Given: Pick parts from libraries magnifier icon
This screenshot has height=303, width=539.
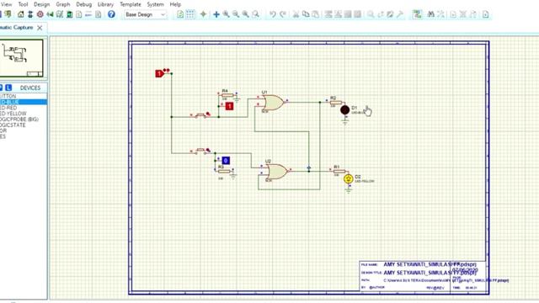Looking at the screenshot, I should 371,14.
